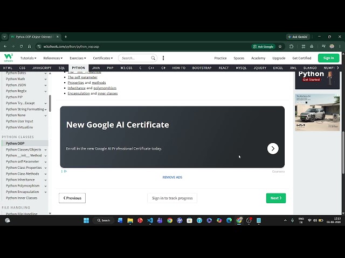Image resolution: width=345 pixels, height=258 pixels.
Task: Show hidden system tray icons
Action: tap(285, 220)
